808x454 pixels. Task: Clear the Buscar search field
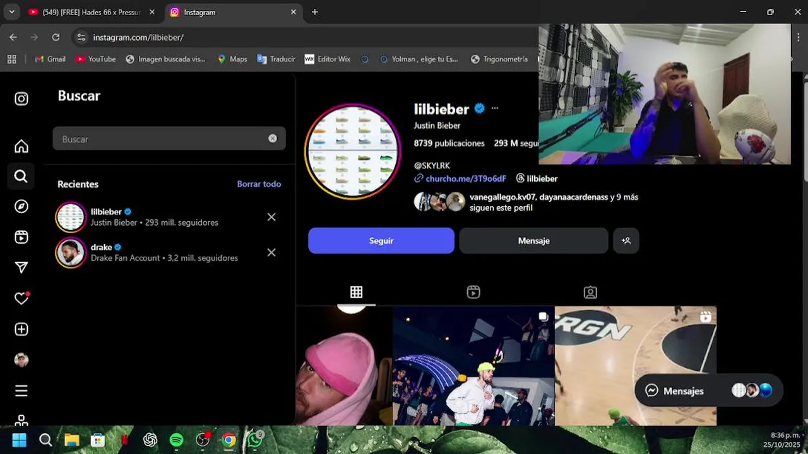point(273,139)
